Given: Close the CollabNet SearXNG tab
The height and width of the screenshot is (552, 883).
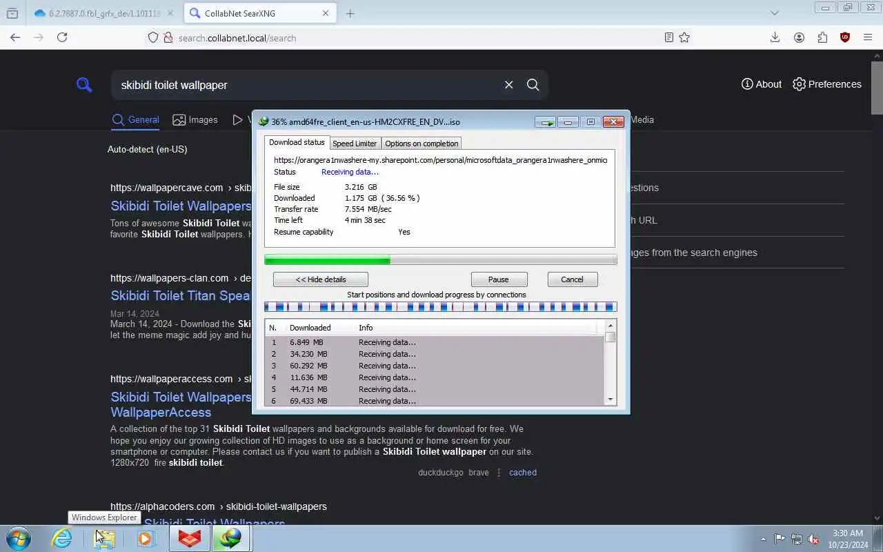Looking at the screenshot, I should 325,13.
